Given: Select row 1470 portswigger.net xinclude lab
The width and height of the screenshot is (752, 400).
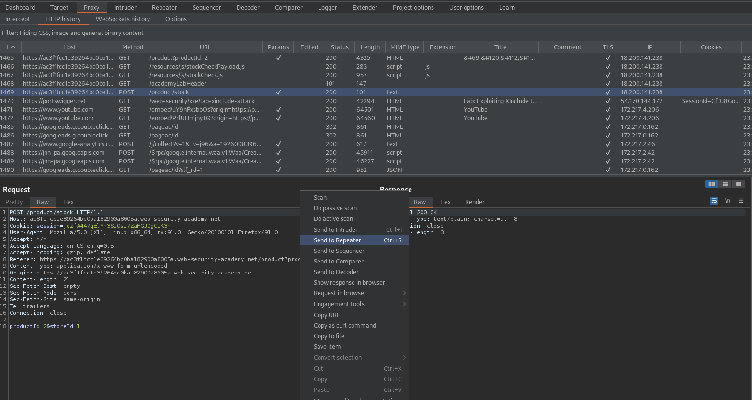Looking at the screenshot, I should [376, 101].
